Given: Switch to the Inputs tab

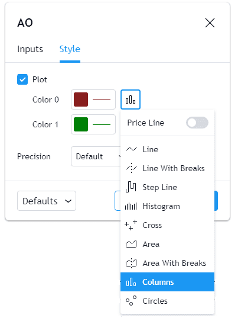Looking at the screenshot, I should pyautogui.click(x=30, y=49).
